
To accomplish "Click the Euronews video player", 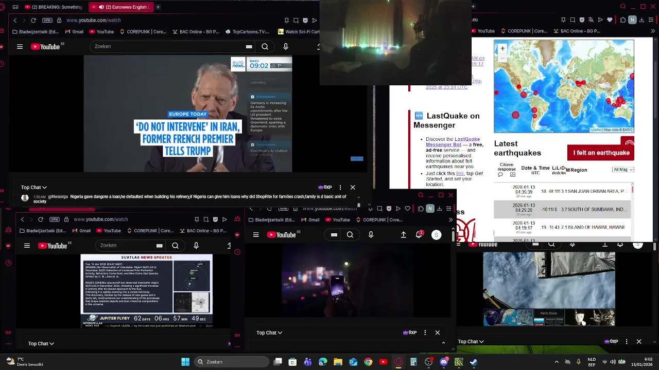I will point(188,114).
